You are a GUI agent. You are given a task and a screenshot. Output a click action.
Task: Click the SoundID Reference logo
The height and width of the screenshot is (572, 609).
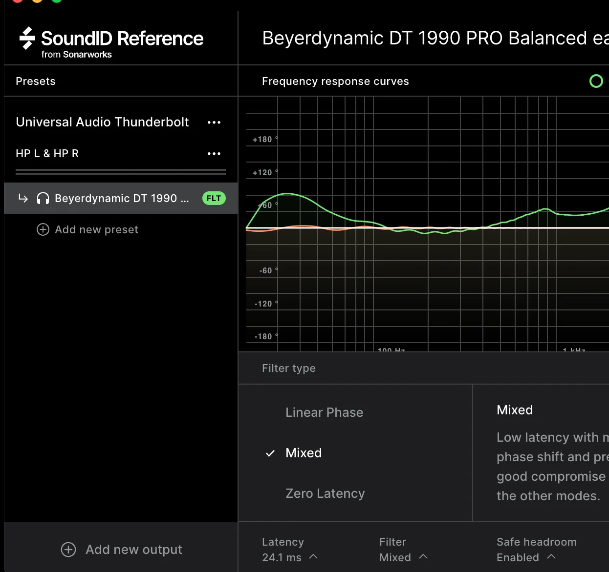click(111, 42)
